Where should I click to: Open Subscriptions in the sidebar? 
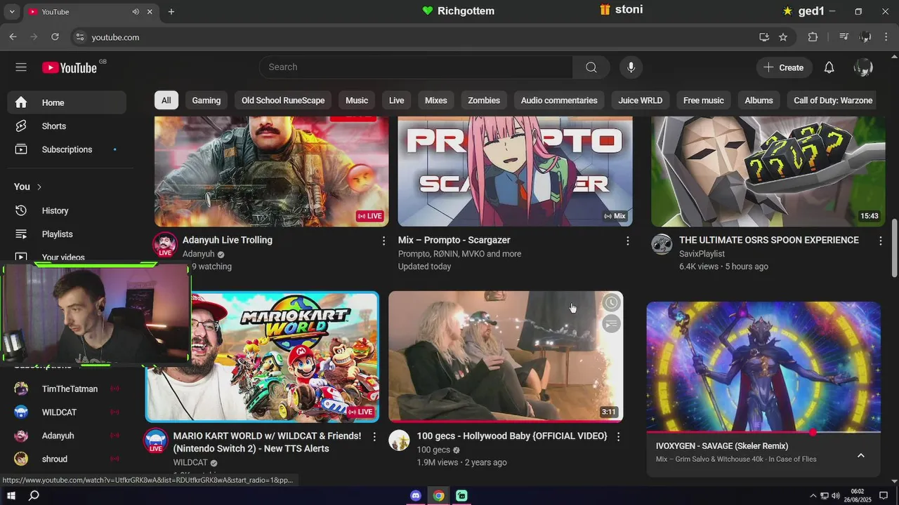click(67, 149)
